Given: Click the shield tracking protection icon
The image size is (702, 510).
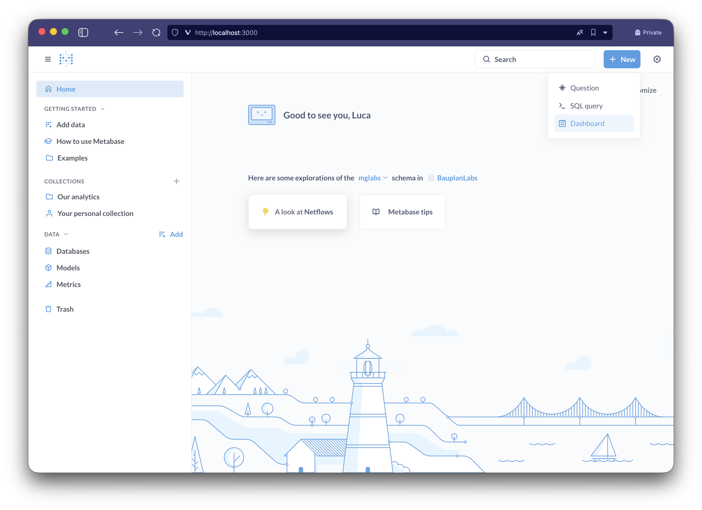Looking at the screenshot, I should (x=175, y=33).
